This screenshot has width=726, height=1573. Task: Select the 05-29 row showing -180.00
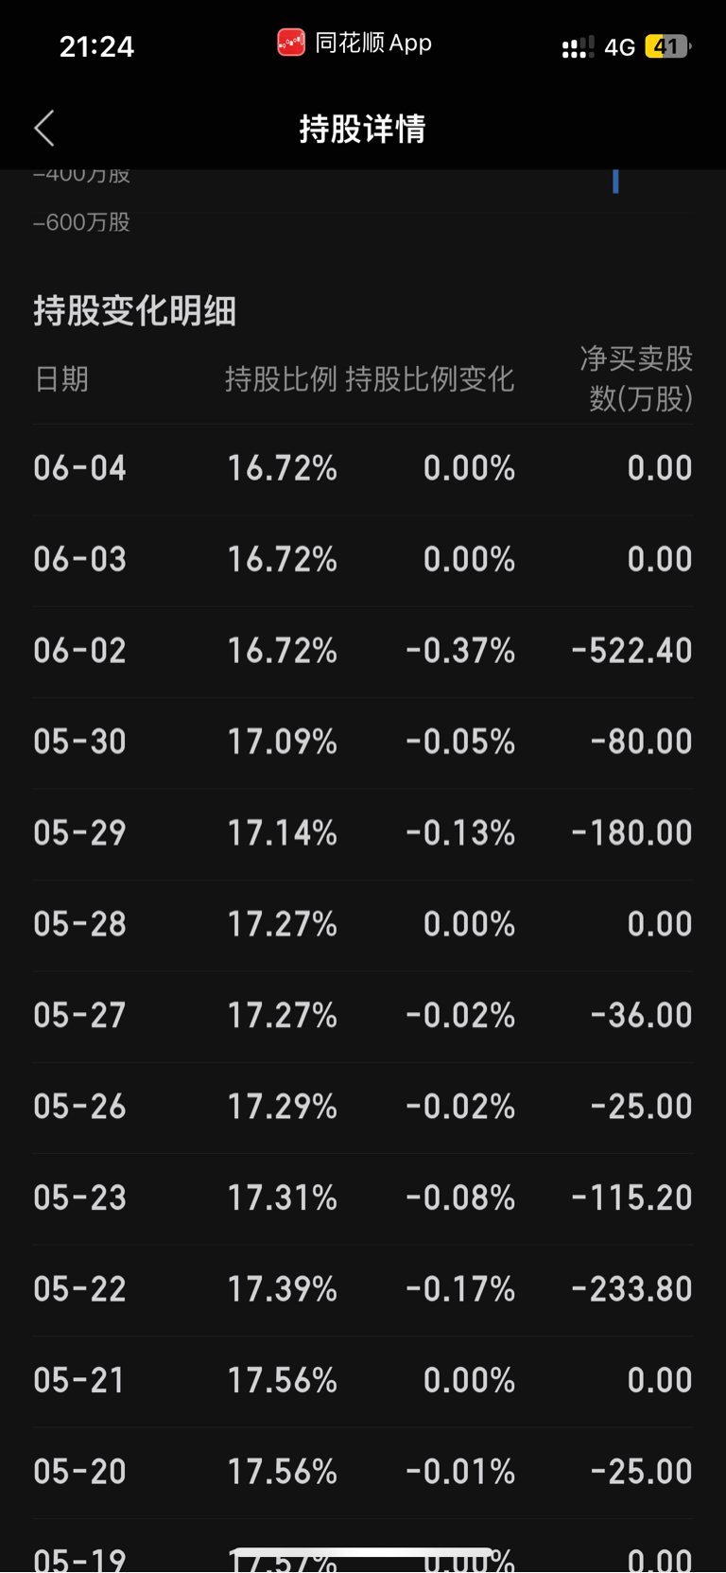click(363, 834)
